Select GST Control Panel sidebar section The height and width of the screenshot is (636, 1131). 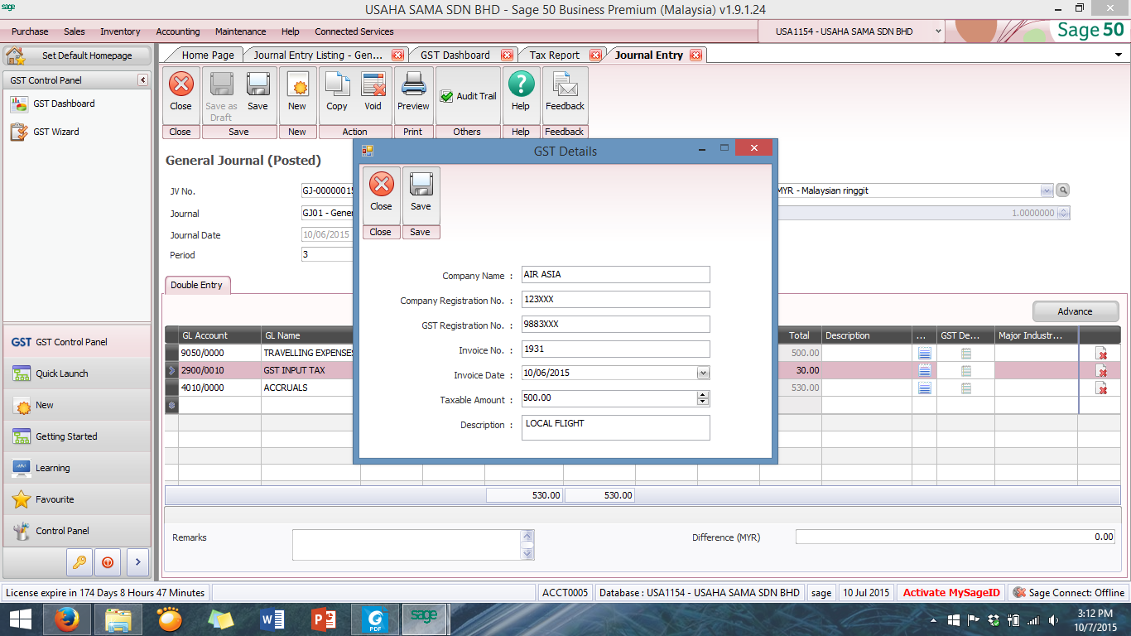77,342
